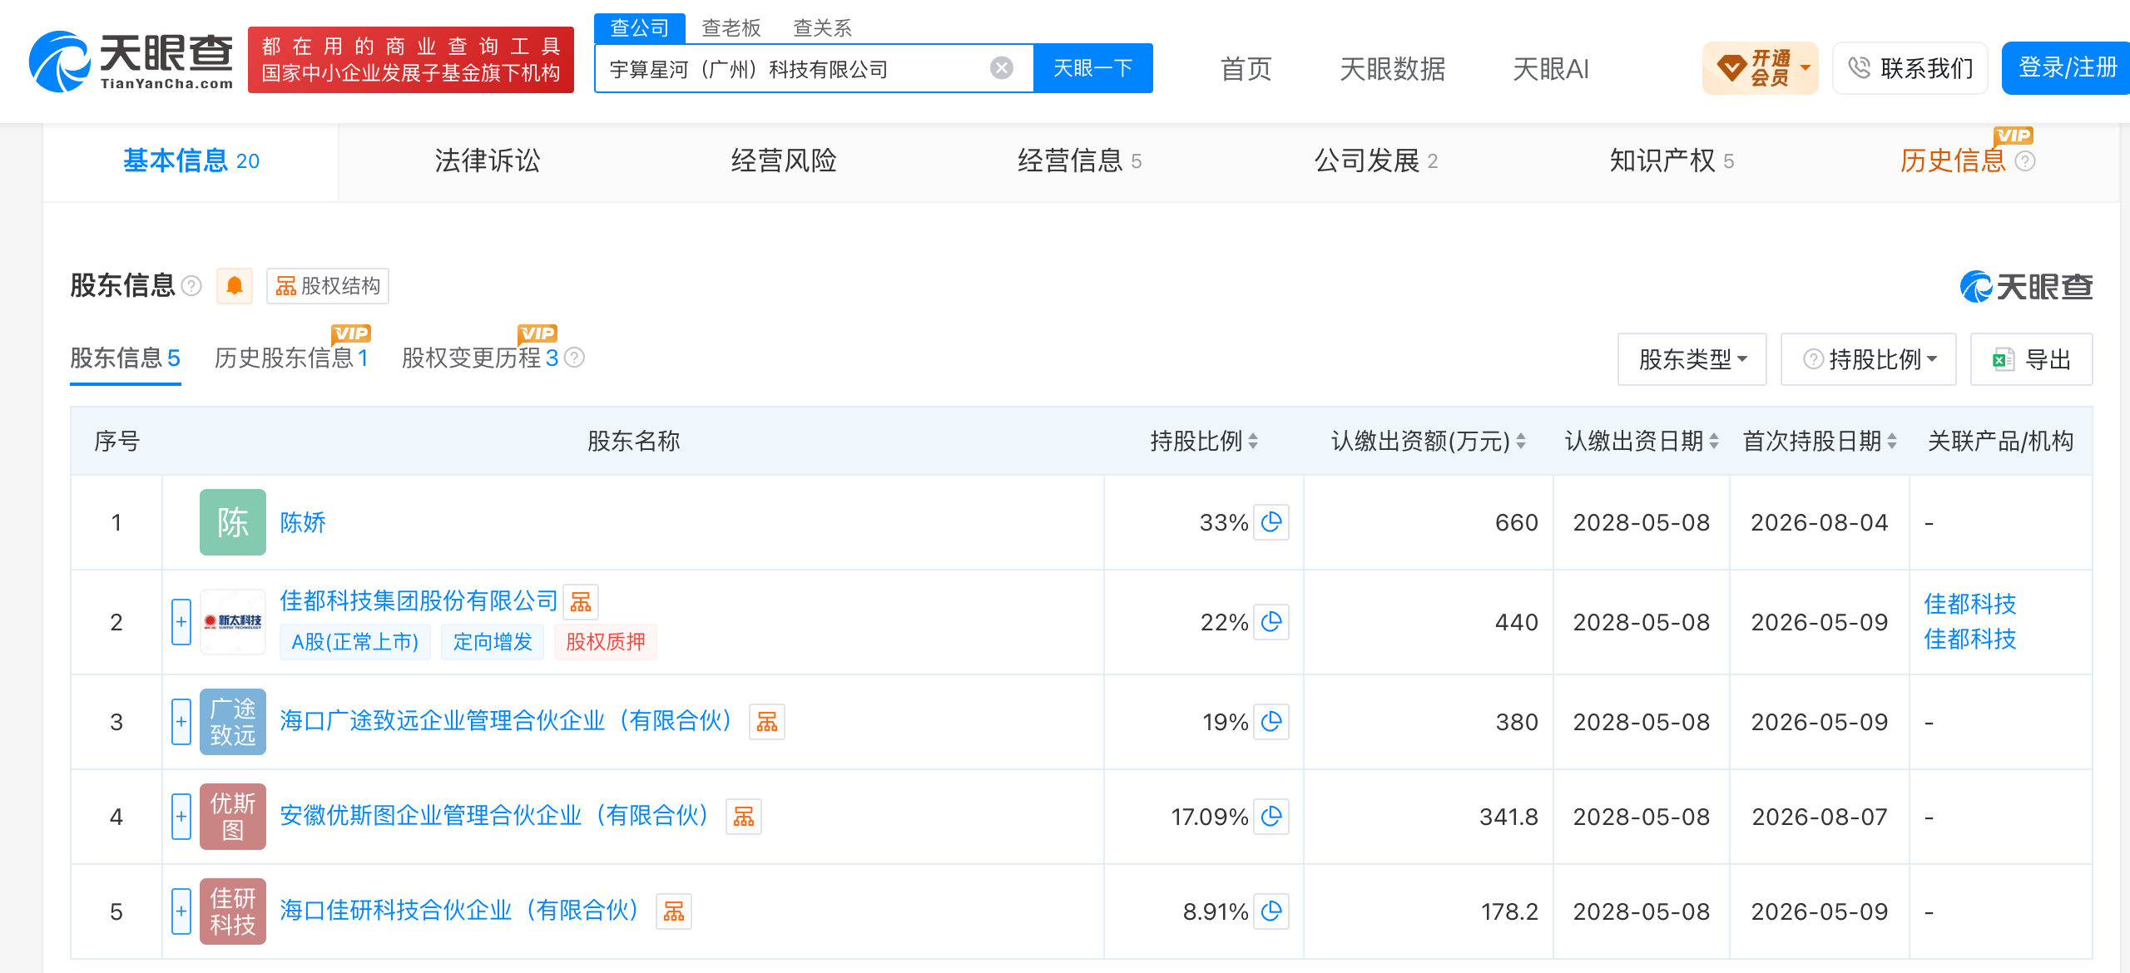
Task: Open help icon beside 股东信息 heading
Action: point(191,286)
